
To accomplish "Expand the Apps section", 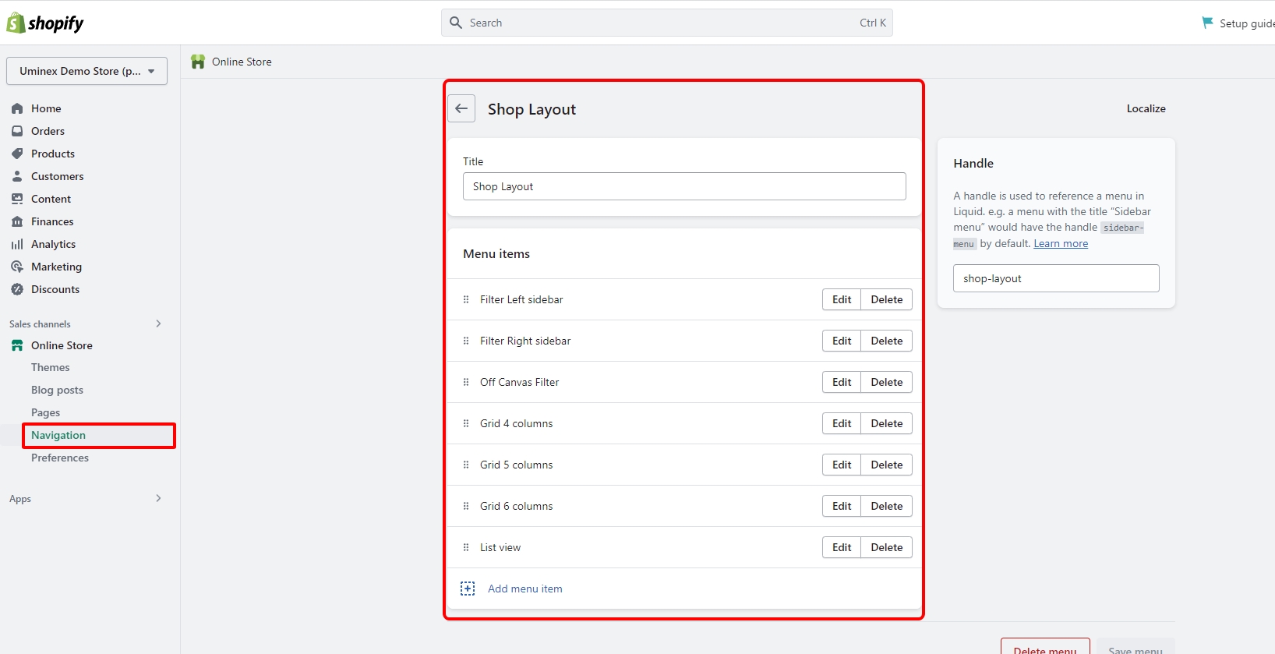I will [x=158, y=498].
